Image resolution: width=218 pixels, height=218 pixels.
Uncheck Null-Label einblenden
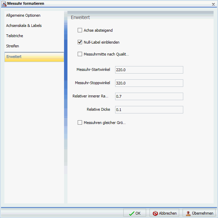80,42
